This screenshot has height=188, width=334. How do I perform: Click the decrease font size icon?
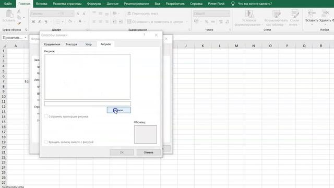pyautogui.click(x=83, y=14)
